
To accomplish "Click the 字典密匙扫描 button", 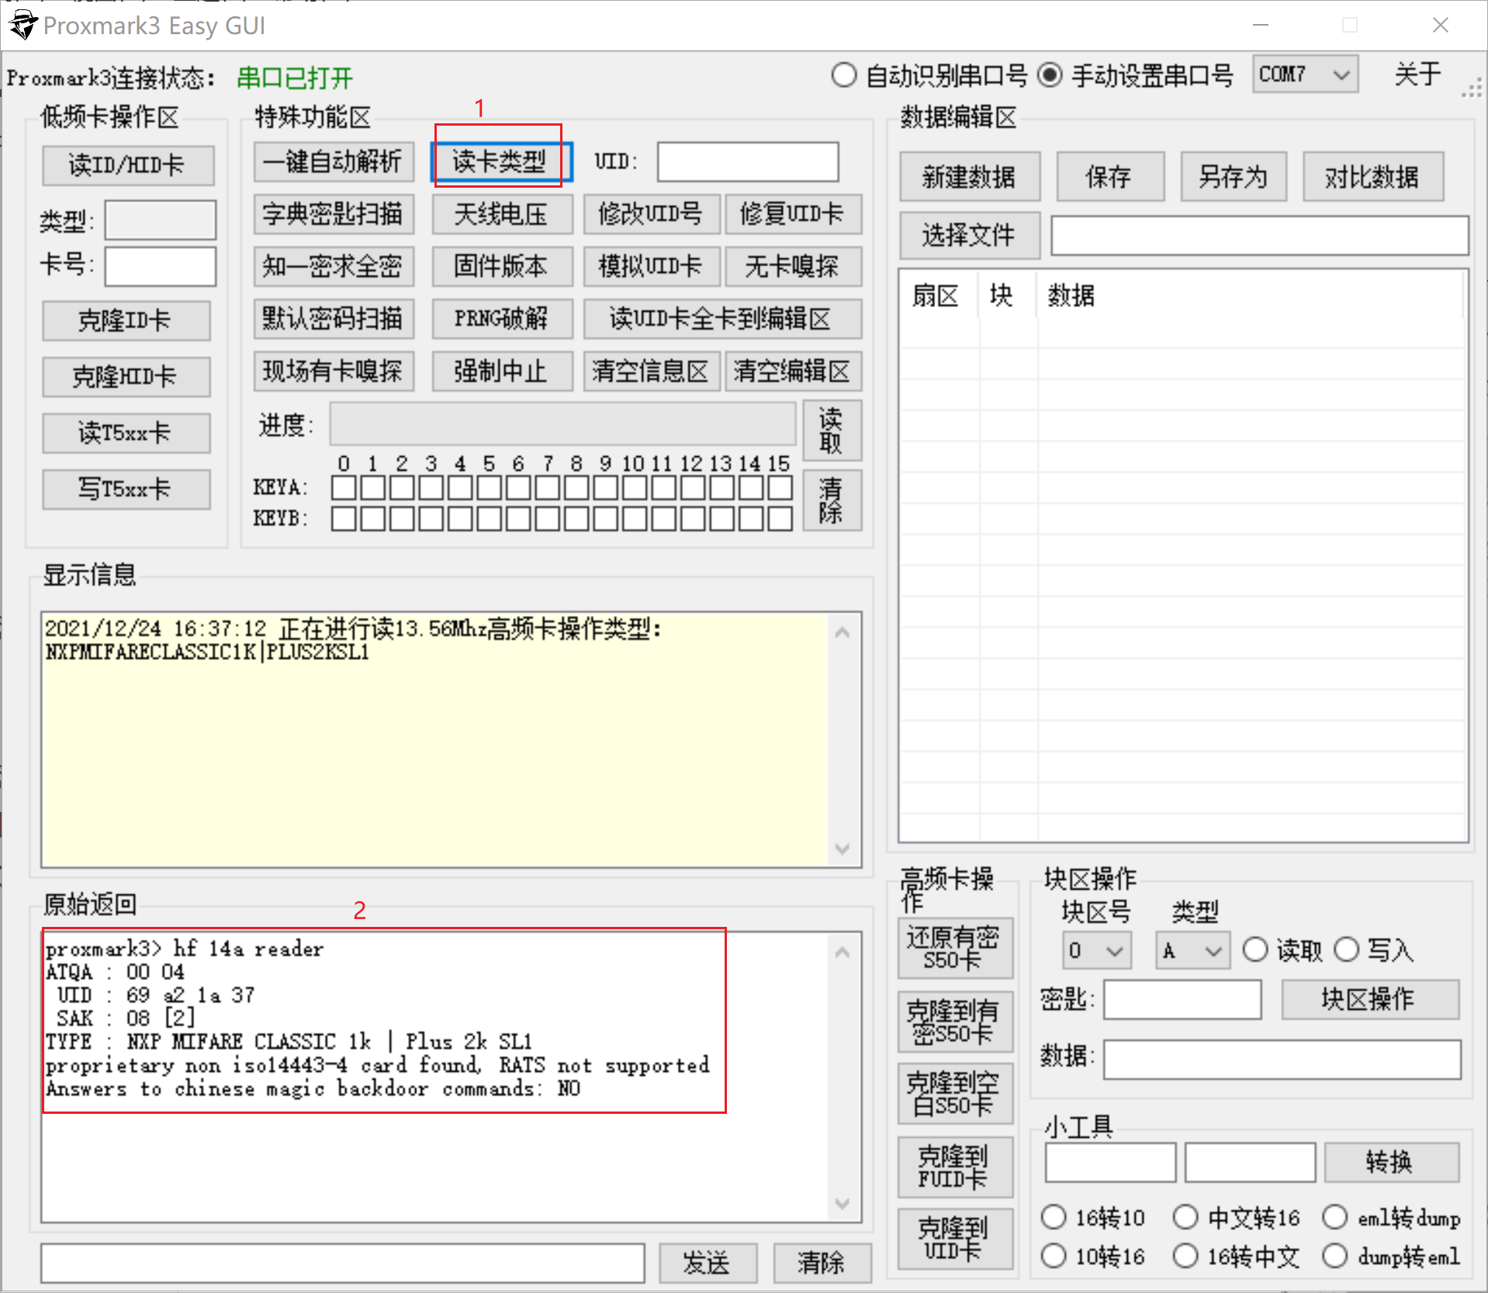I will click(334, 214).
